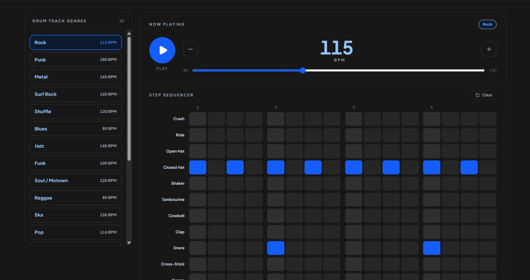Viewport: 530px width, 280px height.
Task: Click the genre list scroll down arrow
Action: coord(129,243)
